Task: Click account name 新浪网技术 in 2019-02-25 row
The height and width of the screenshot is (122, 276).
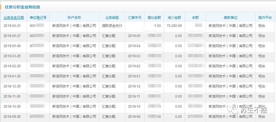Action: coord(74,66)
